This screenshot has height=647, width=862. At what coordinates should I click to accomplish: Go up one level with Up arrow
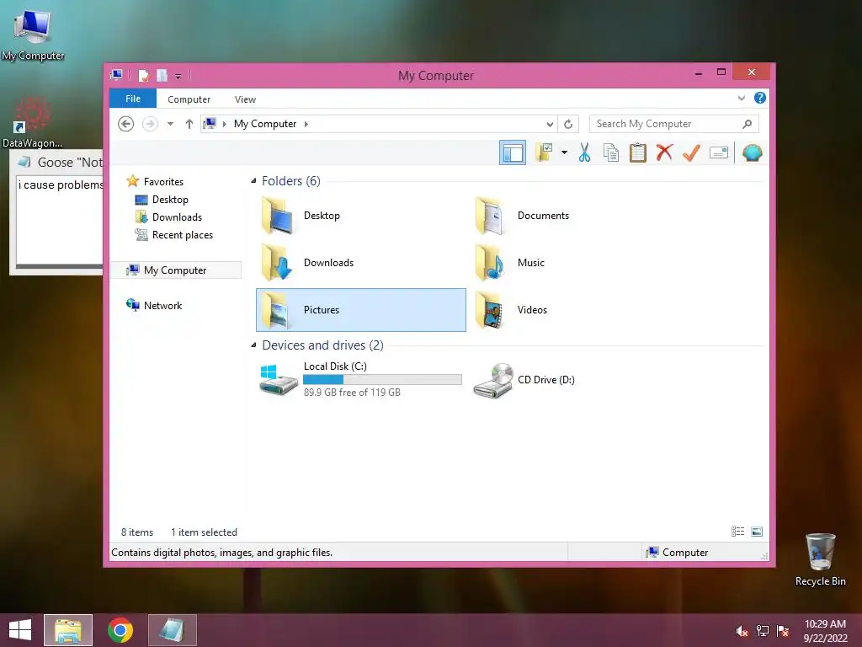189,124
